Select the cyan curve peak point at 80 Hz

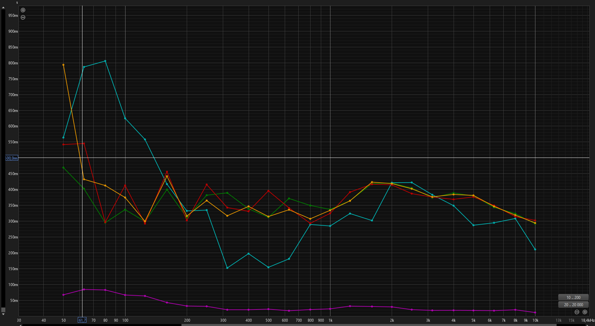click(x=105, y=61)
